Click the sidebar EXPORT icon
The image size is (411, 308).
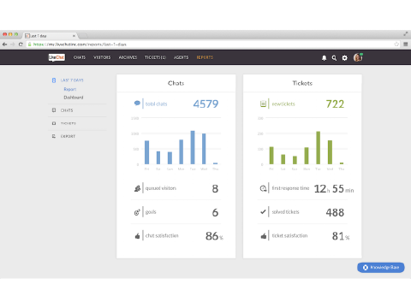point(54,136)
